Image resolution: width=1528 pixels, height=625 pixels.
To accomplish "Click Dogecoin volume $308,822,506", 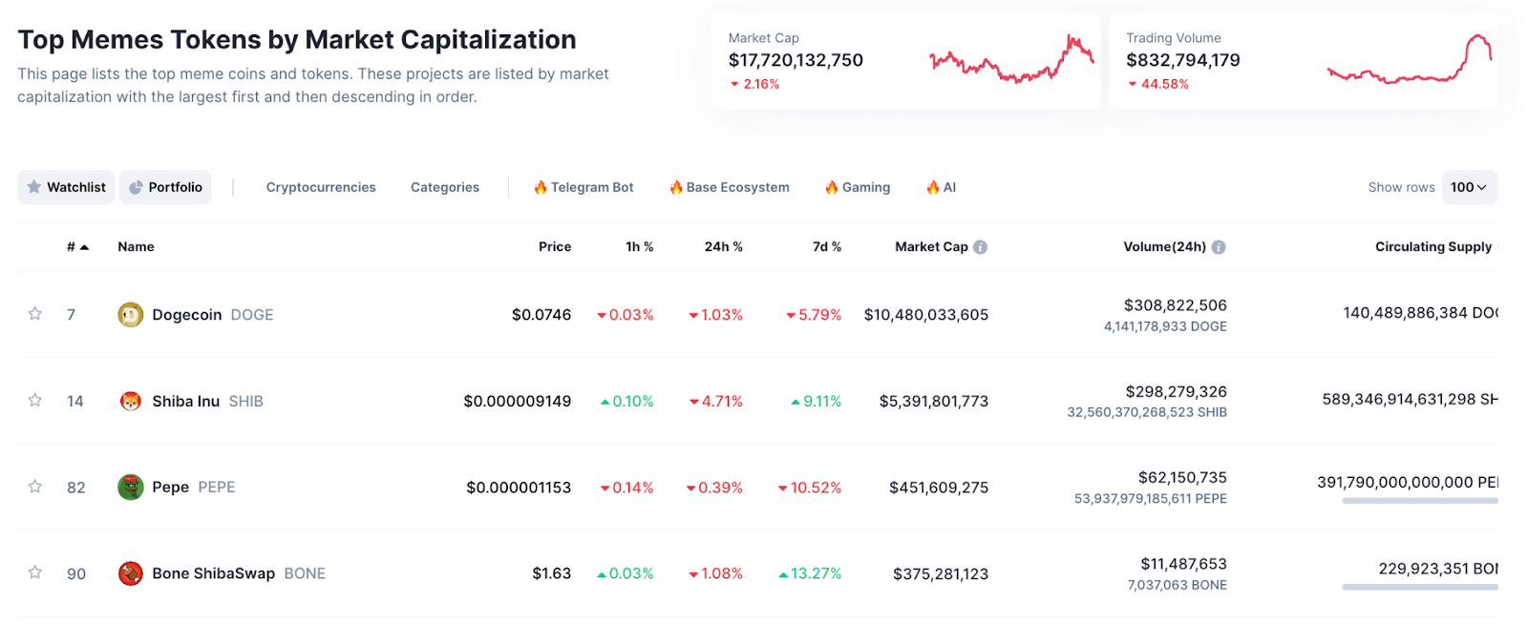I will click(1176, 305).
